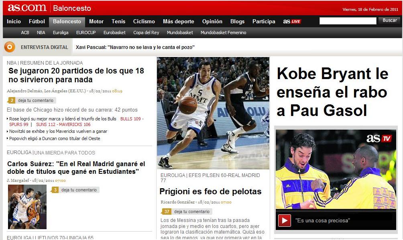403x240 pixels.
Task: Click the 'NBA | RESUMEN DE LA JORNADA' kicker
Action: pyautogui.click(x=45, y=63)
